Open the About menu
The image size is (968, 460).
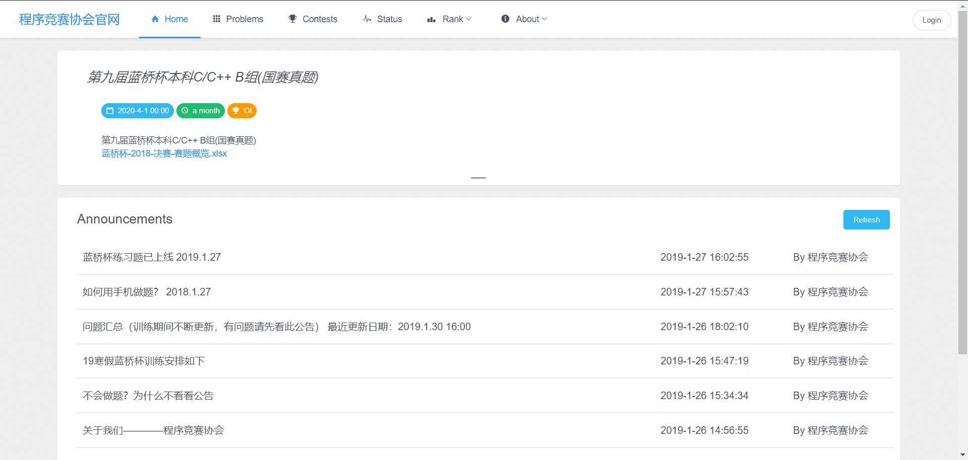pyautogui.click(x=524, y=19)
